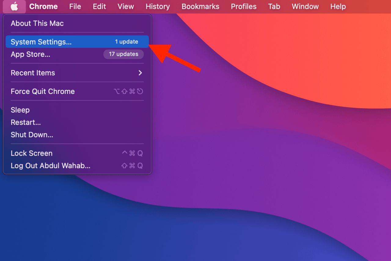Select Lock Screen entry
The image size is (391, 261).
77,153
